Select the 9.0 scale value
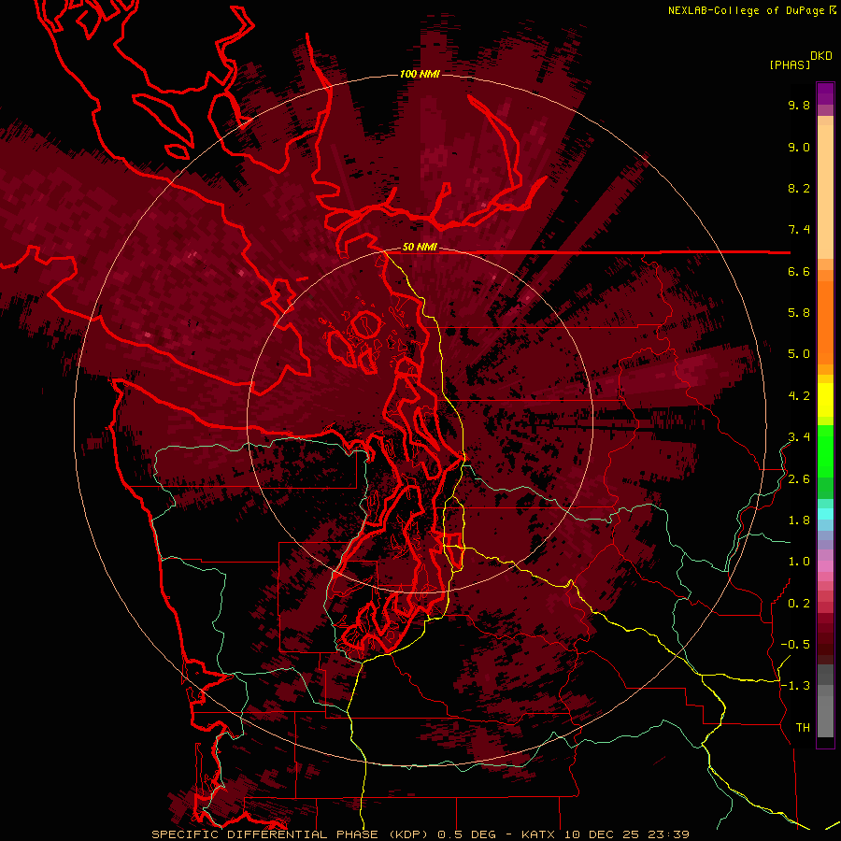This screenshot has height=841, width=841. [799, 147]
